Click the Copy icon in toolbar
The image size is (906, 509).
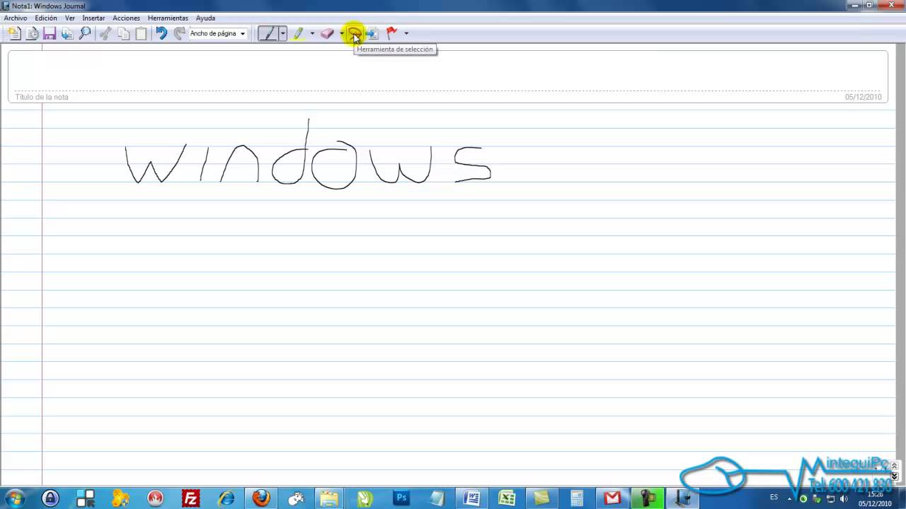pos(123,33)
